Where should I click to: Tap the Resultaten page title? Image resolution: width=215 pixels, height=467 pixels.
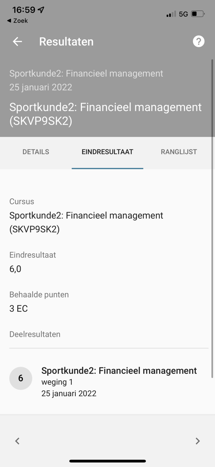(x=66, y=42)
